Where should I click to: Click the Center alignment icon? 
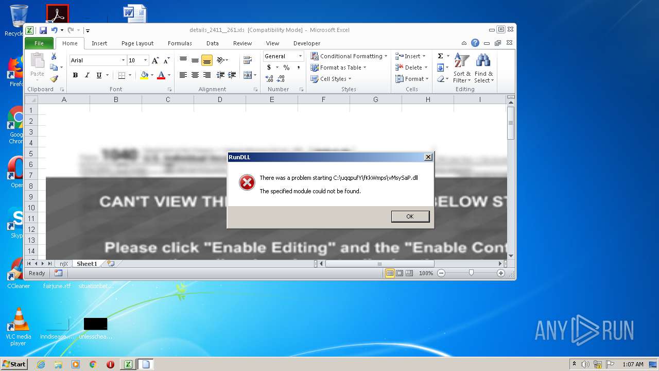pos(195,75)
